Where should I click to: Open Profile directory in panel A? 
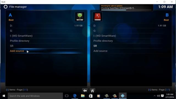[x=46, y=41]
